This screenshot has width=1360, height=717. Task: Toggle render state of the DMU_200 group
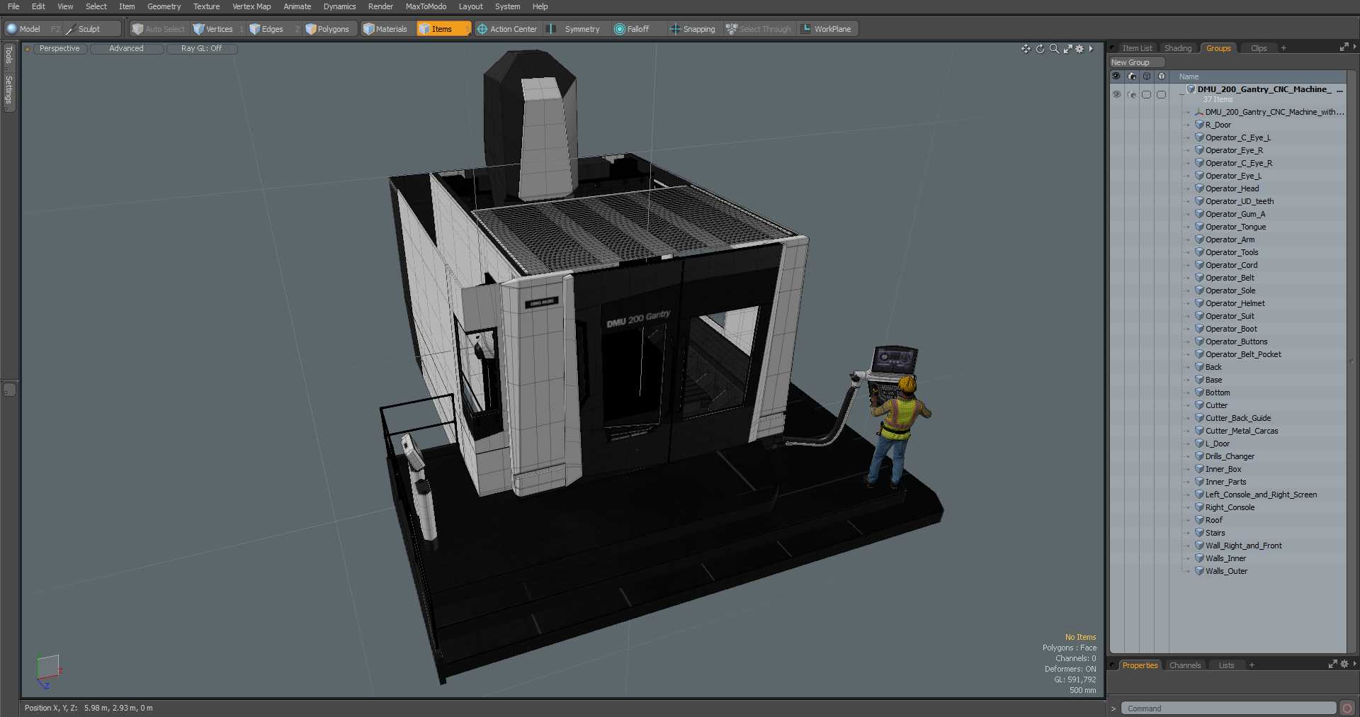click(1132, 94)
